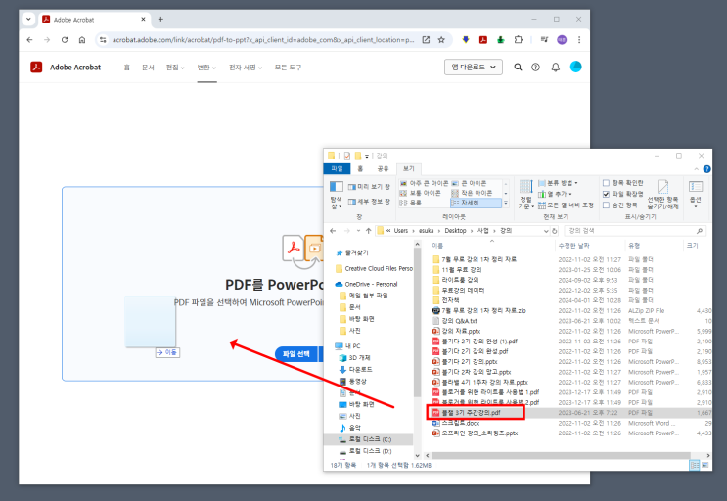Select the 자세히 layout option
Screen dimensions: 727x501
point(476,203)
